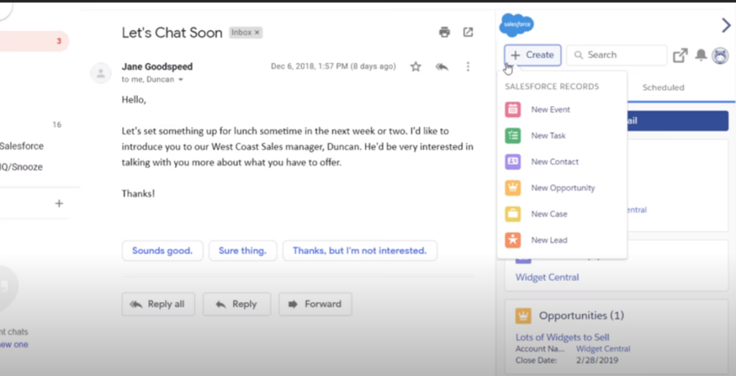Click the Salesforce cloud logo
Screen dimensions: 736x376
point(517,25)
